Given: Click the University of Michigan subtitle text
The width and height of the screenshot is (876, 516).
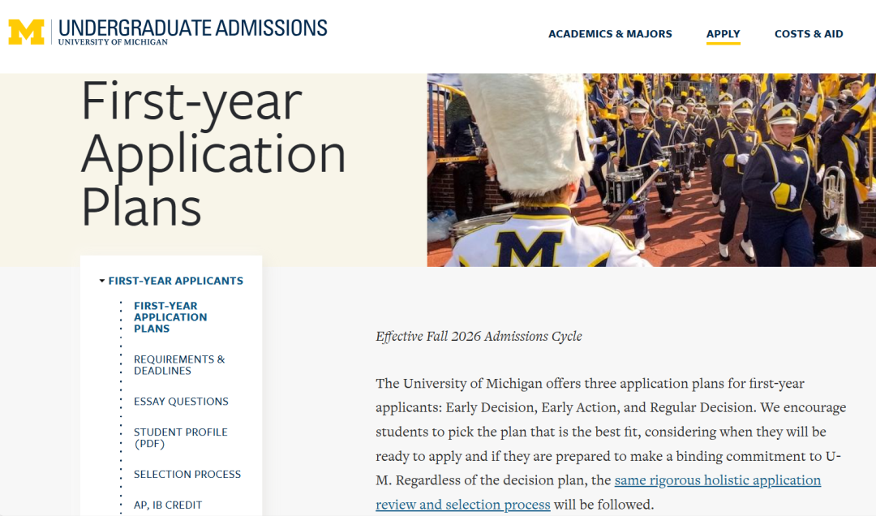Looking at the screenshot, I should [113, 42].
